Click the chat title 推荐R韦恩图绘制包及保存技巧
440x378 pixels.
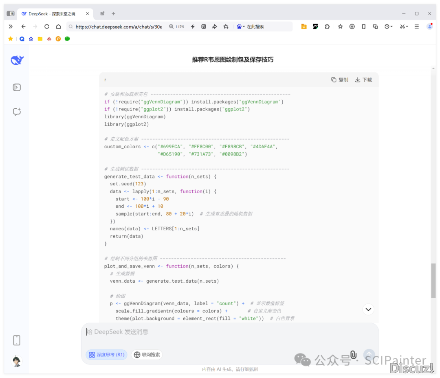click(x=233, y=59)
